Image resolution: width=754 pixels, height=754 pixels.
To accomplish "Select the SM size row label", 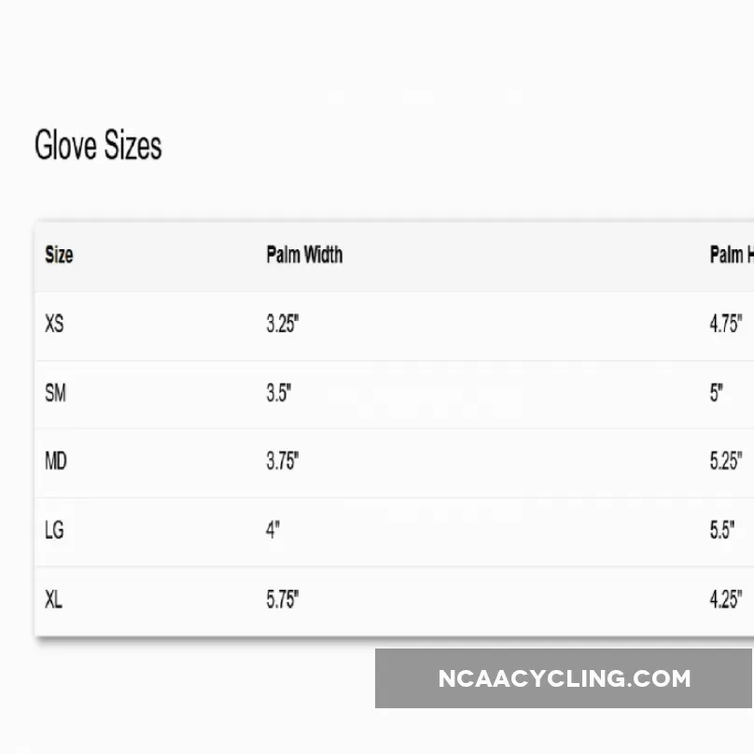I will coord(56,393).
